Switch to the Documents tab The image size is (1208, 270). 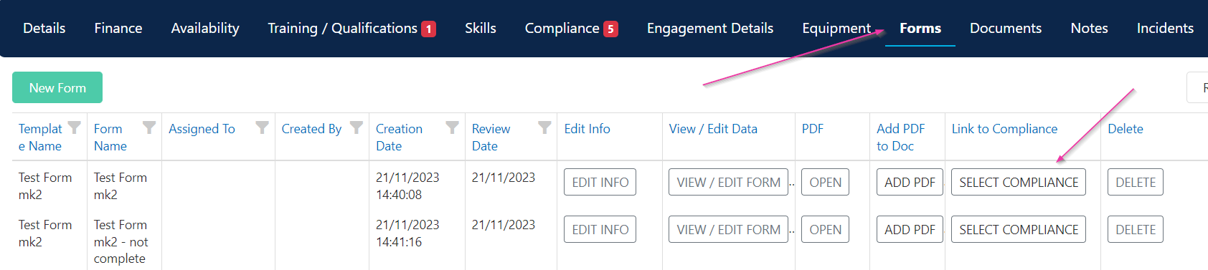click(1006, 28)
